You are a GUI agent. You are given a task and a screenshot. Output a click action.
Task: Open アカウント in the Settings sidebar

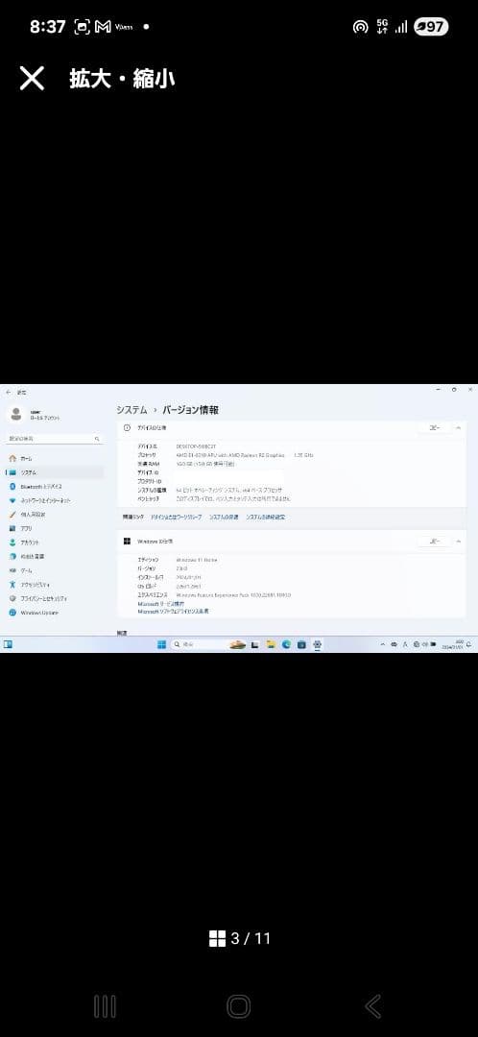tap(54, 543)
